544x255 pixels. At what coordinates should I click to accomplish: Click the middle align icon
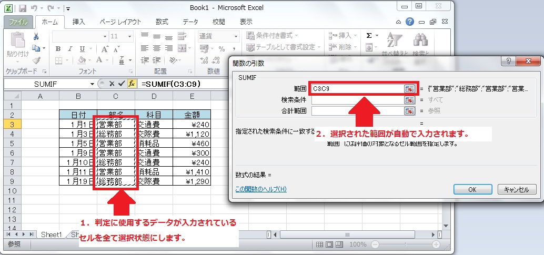[x=157, y=36]
